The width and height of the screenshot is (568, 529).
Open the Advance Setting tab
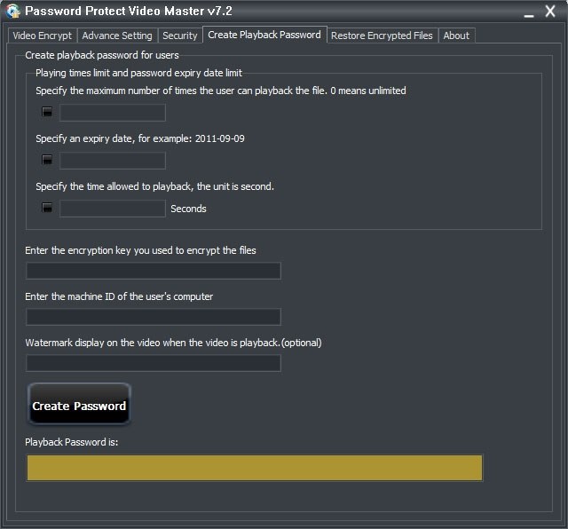coord(117,36)
